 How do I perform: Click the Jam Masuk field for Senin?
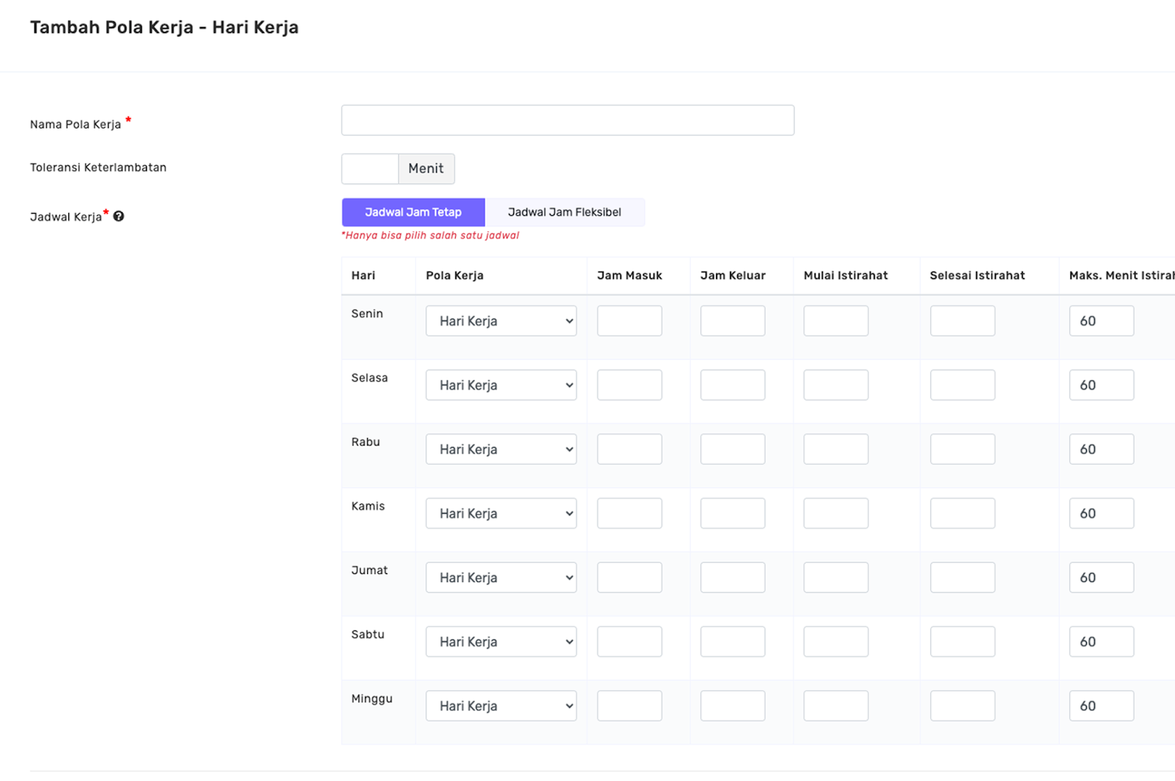tap(629, 320)
